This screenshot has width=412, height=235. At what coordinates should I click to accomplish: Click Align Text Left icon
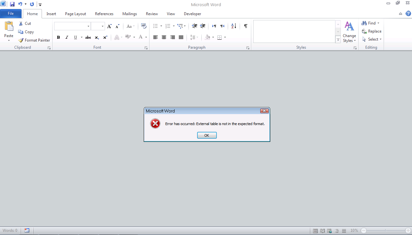(155, 37)
